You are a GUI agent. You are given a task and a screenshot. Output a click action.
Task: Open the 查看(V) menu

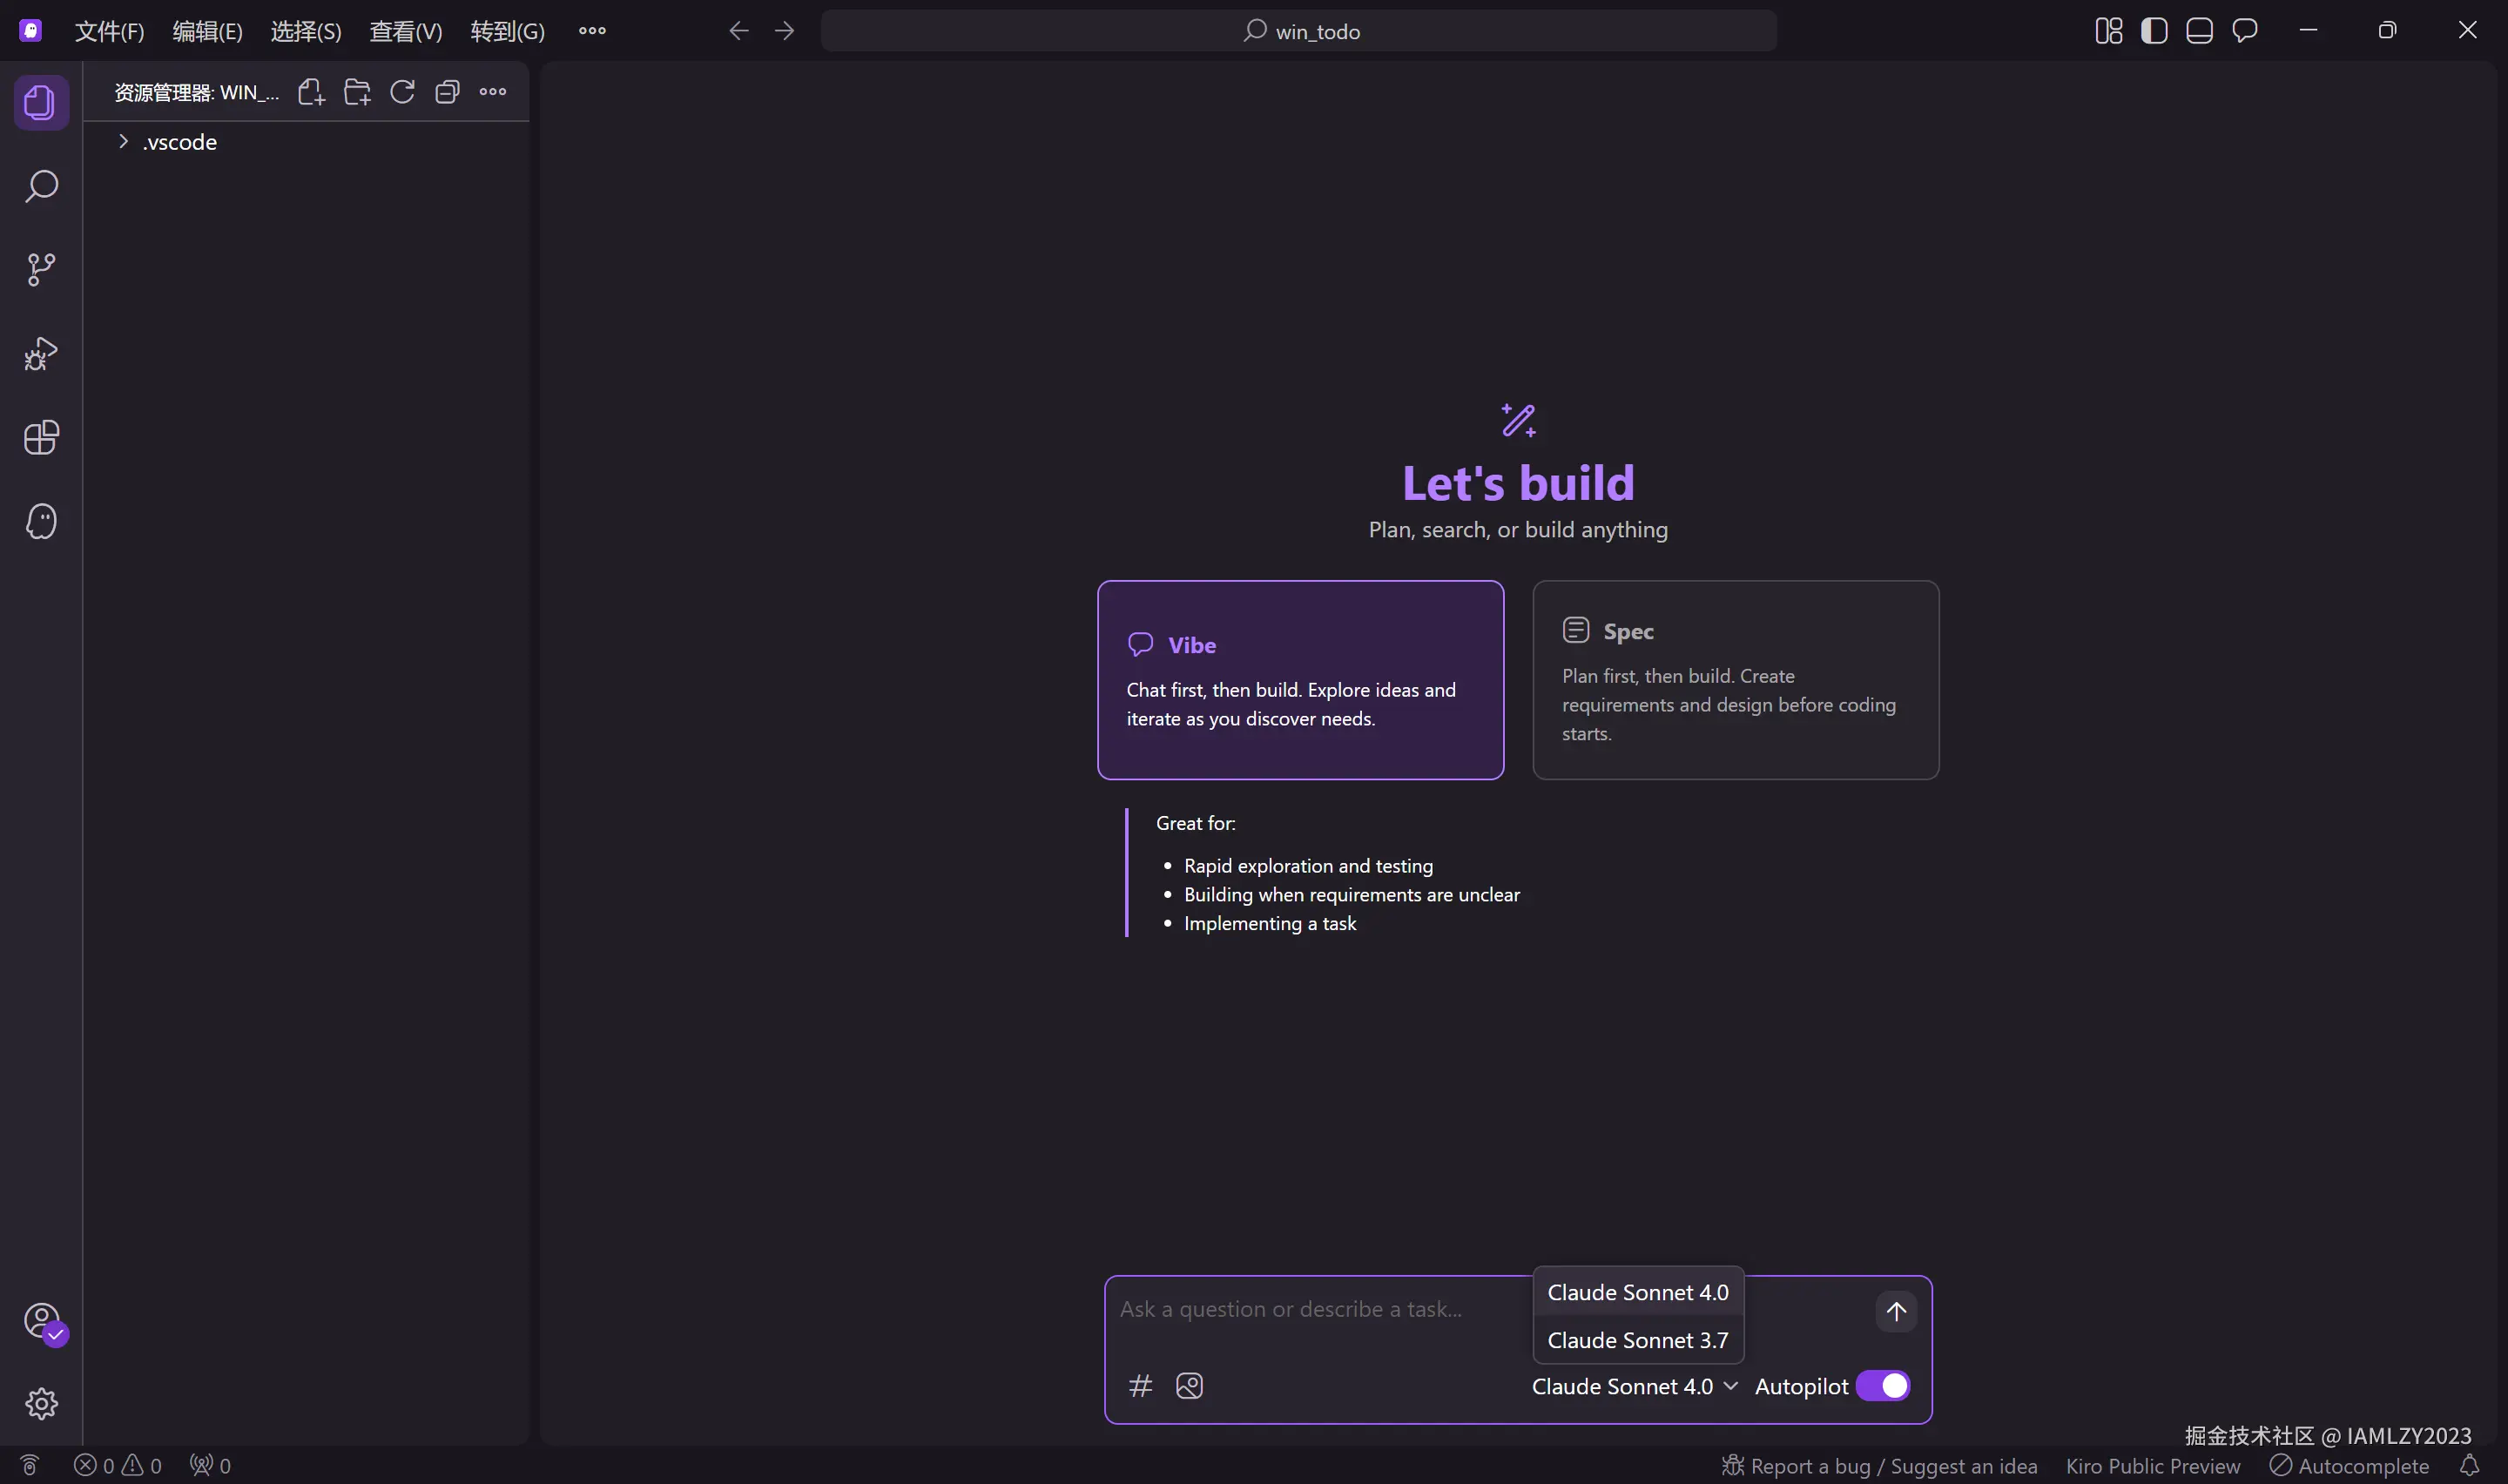tap(405, 31)
